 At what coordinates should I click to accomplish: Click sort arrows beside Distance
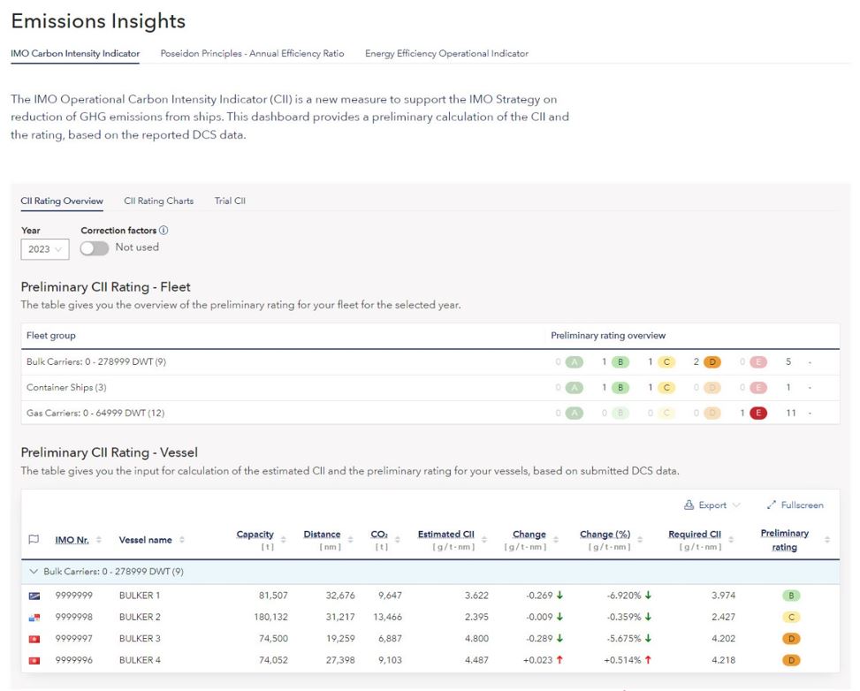click(350, 540)
